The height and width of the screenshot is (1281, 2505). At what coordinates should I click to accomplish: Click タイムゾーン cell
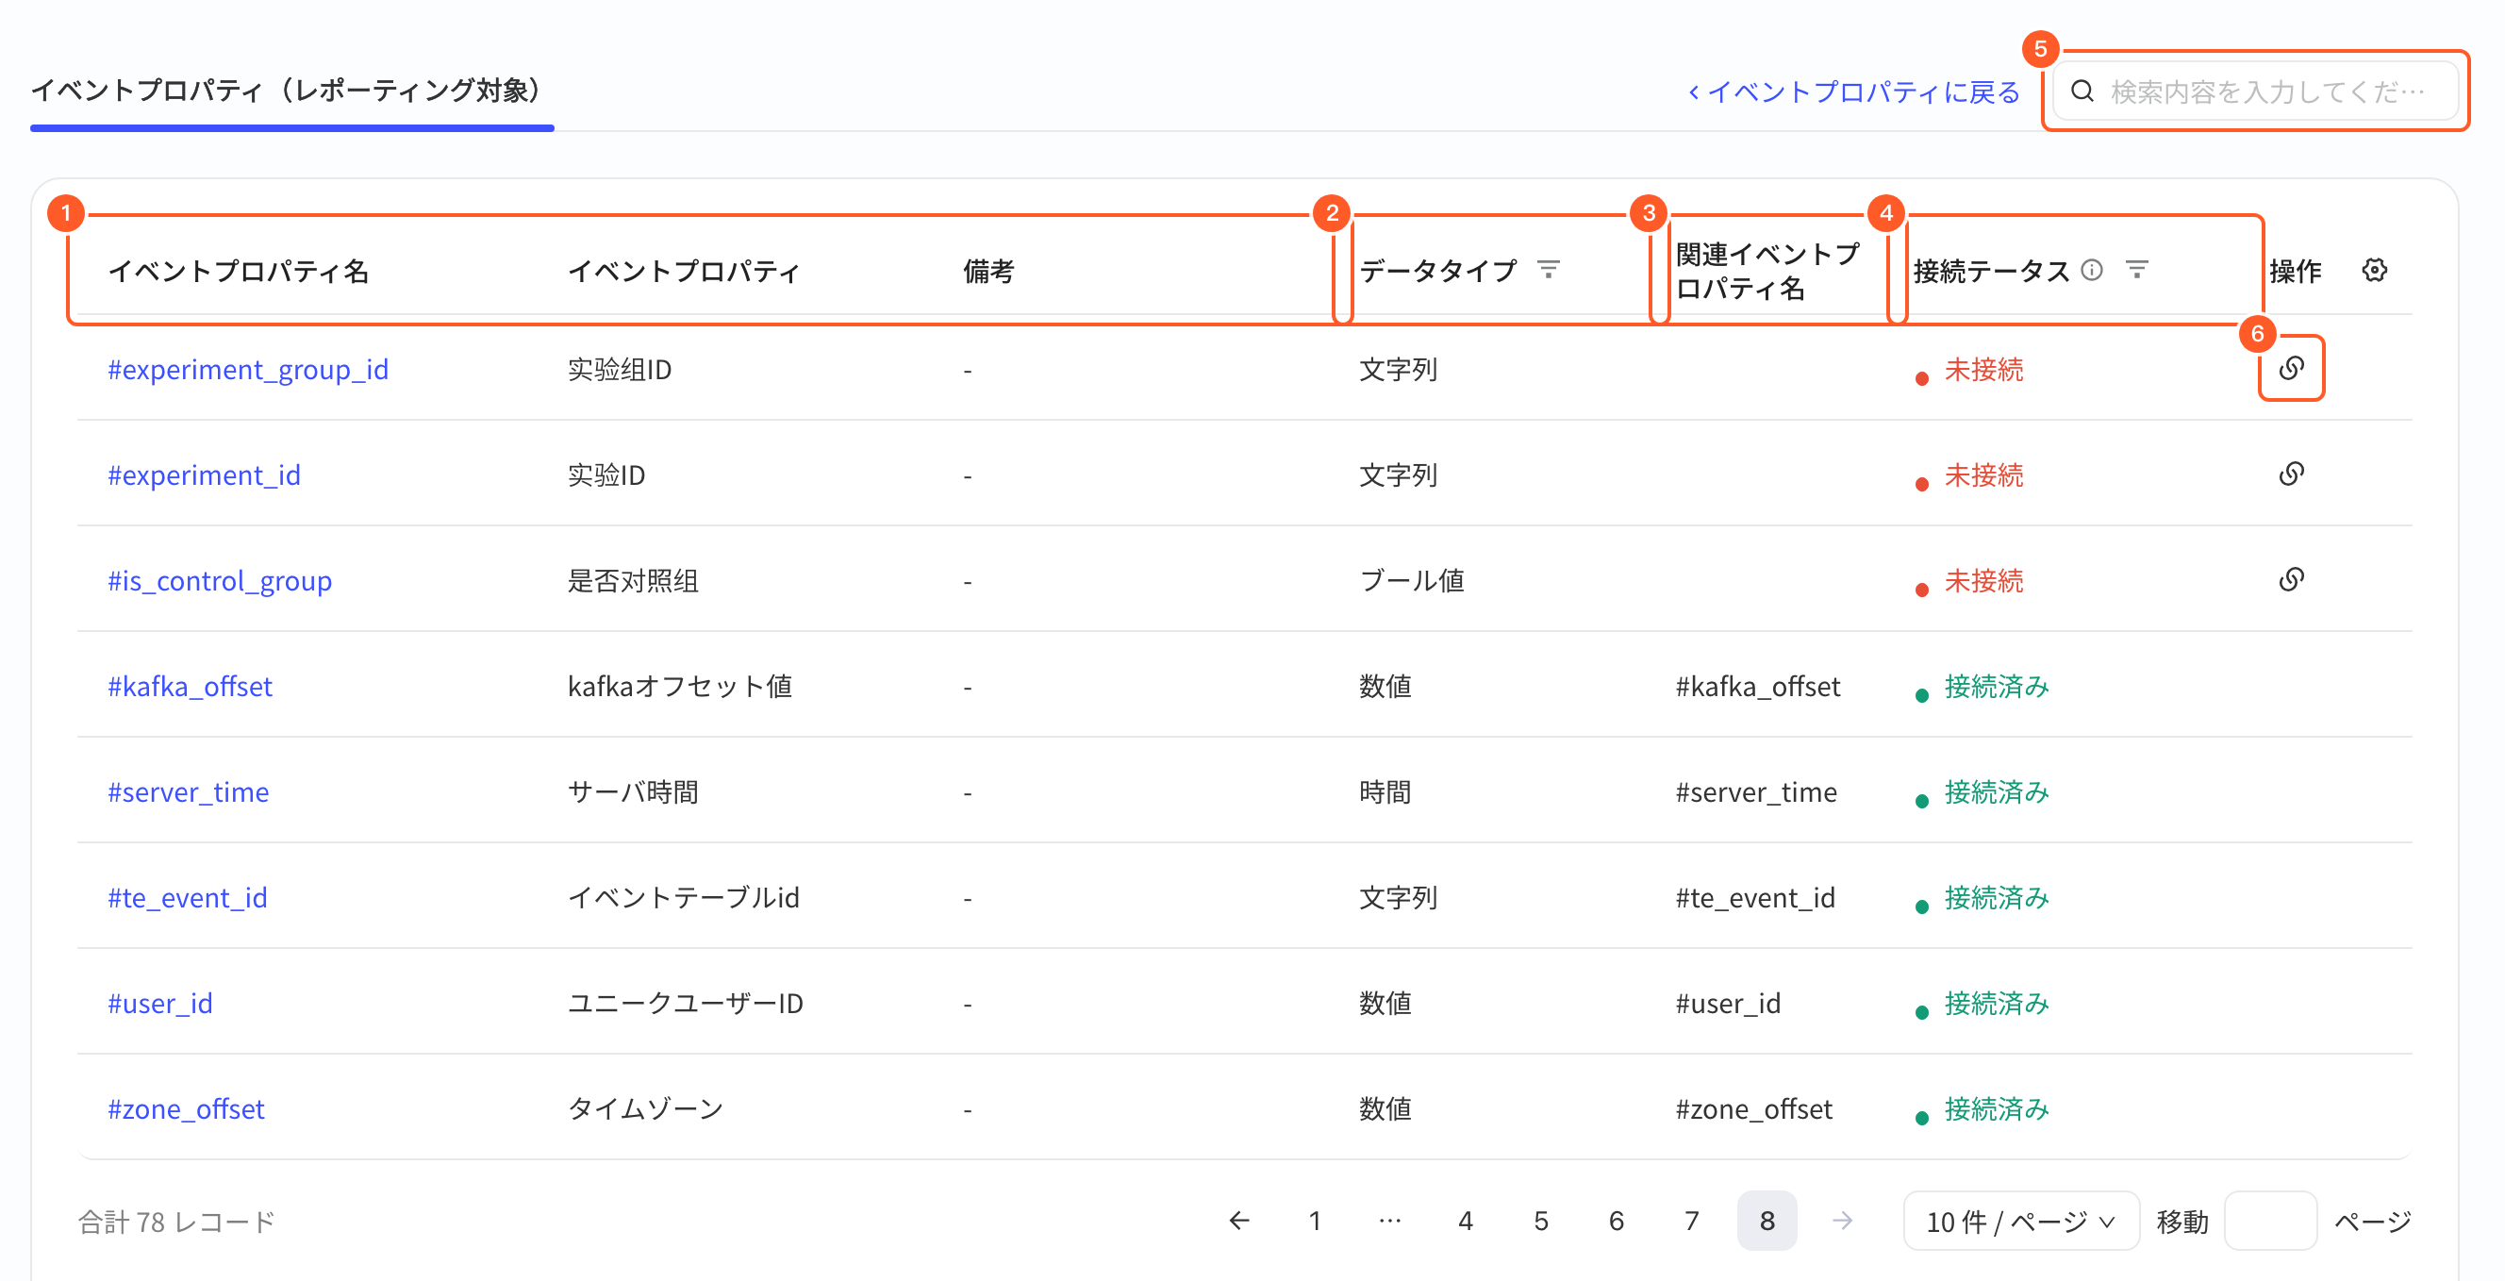tap(646, 1108)
